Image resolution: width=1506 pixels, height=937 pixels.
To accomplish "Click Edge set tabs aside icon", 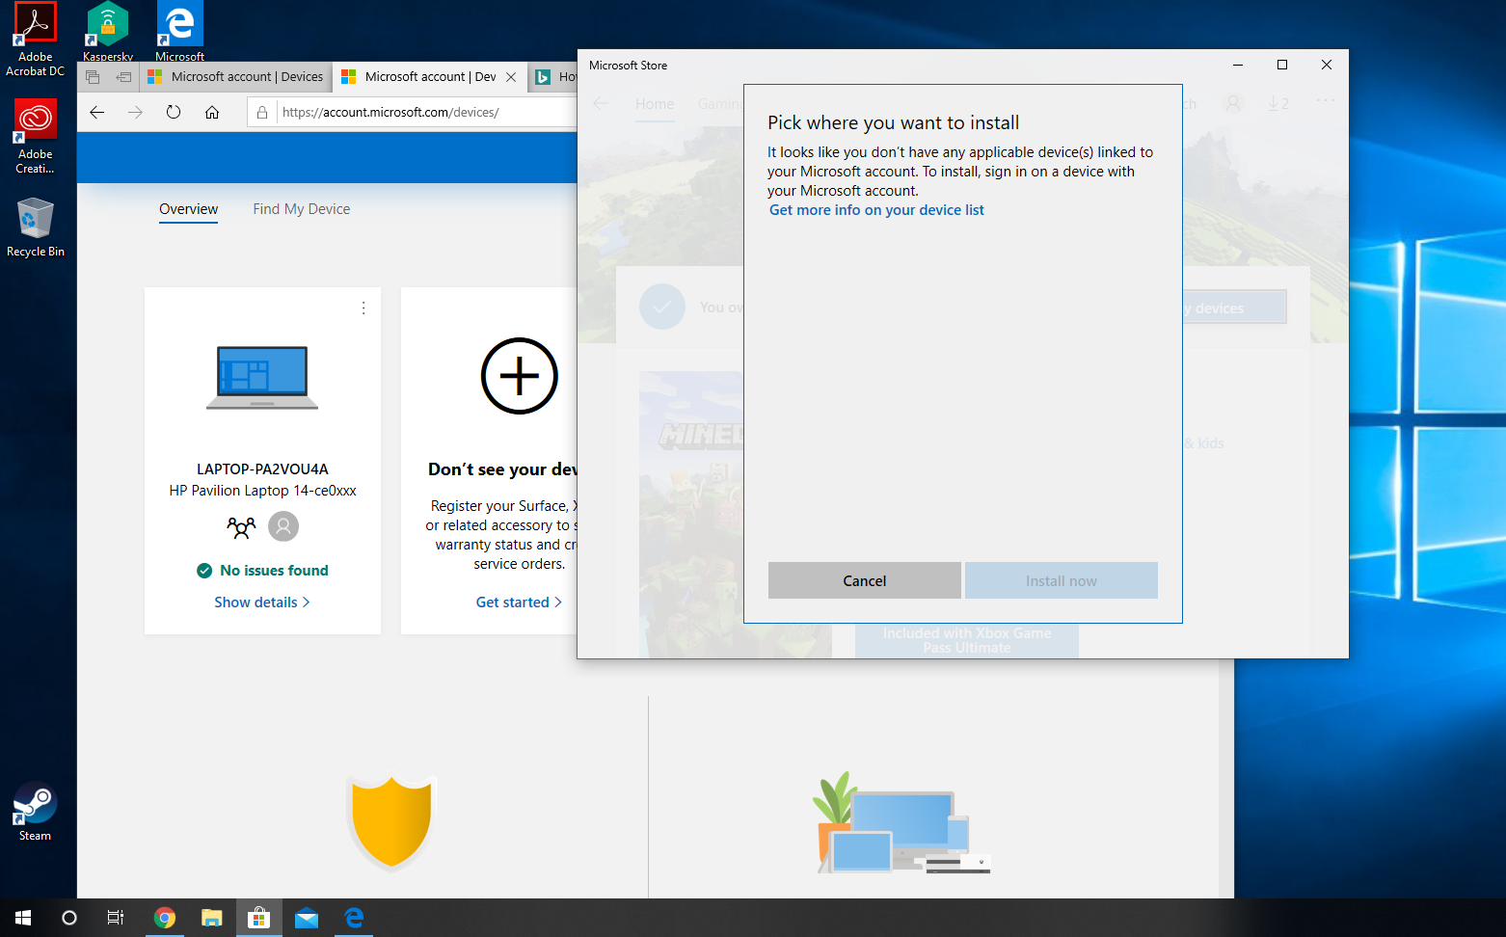I will 123,77.
